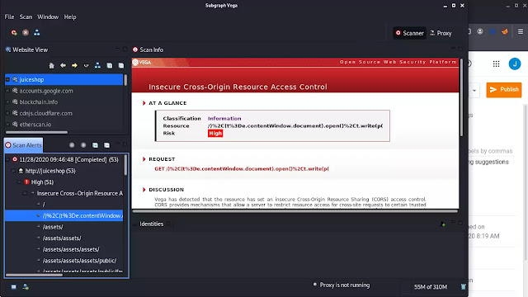
Task: Click the blue site-tree toolbar icon
Action: (36, 33)
